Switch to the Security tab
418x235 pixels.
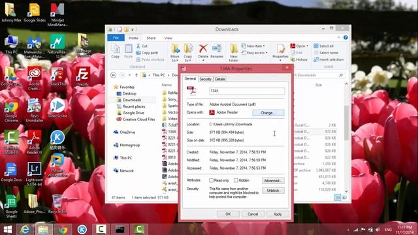(206, 79)
